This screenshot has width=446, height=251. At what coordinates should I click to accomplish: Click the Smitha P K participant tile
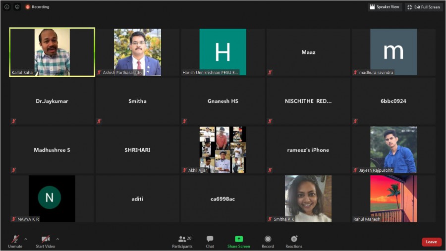click(308, 199)
